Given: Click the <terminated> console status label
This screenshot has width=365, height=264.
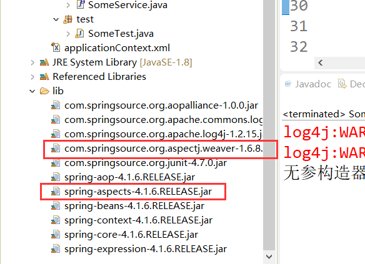Looking at the screenshot, I should 314,114.
